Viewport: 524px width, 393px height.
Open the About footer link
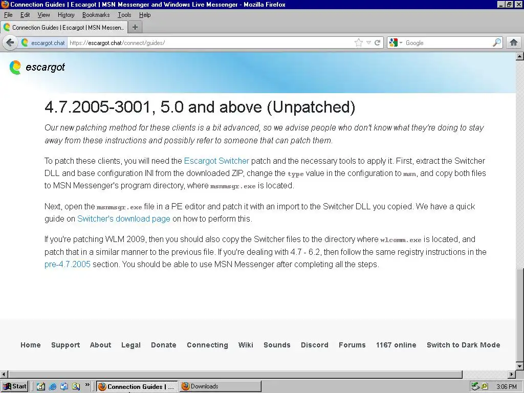pos(100,345)
